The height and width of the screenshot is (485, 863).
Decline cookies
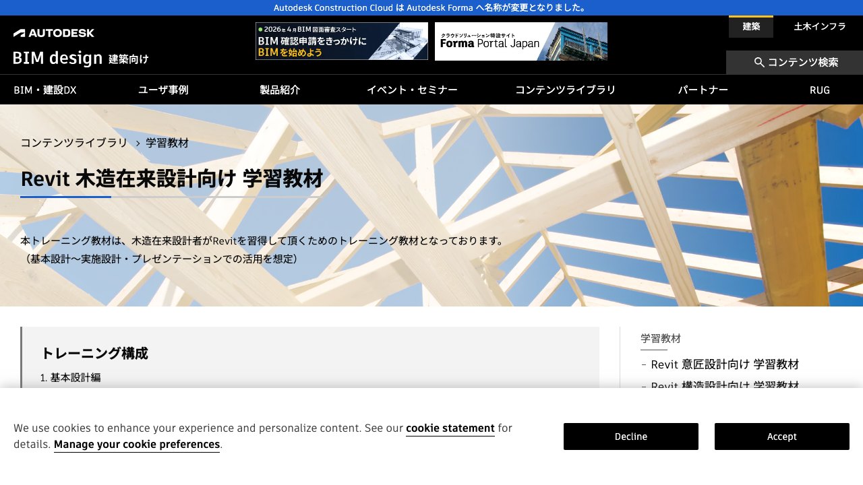631,437
